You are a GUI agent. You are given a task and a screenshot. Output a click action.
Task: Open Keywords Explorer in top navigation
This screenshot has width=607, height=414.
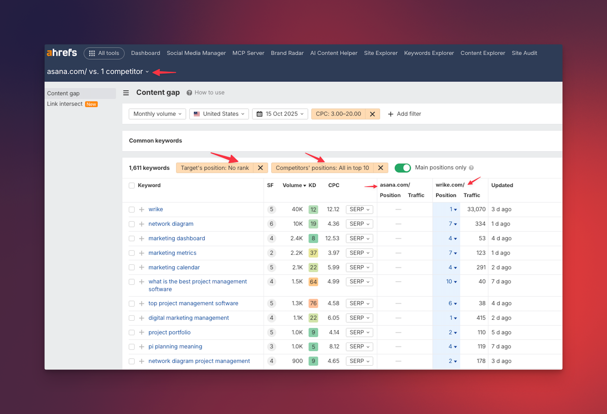point(429,53)
